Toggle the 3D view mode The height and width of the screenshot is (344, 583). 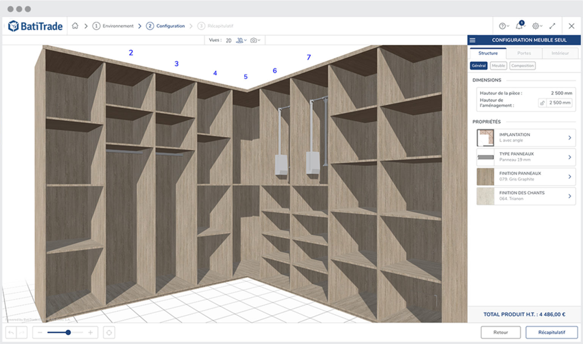point(240,40)
